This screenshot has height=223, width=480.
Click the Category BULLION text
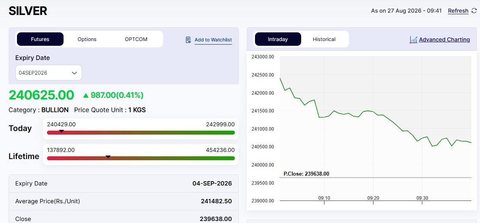(39, 110)
